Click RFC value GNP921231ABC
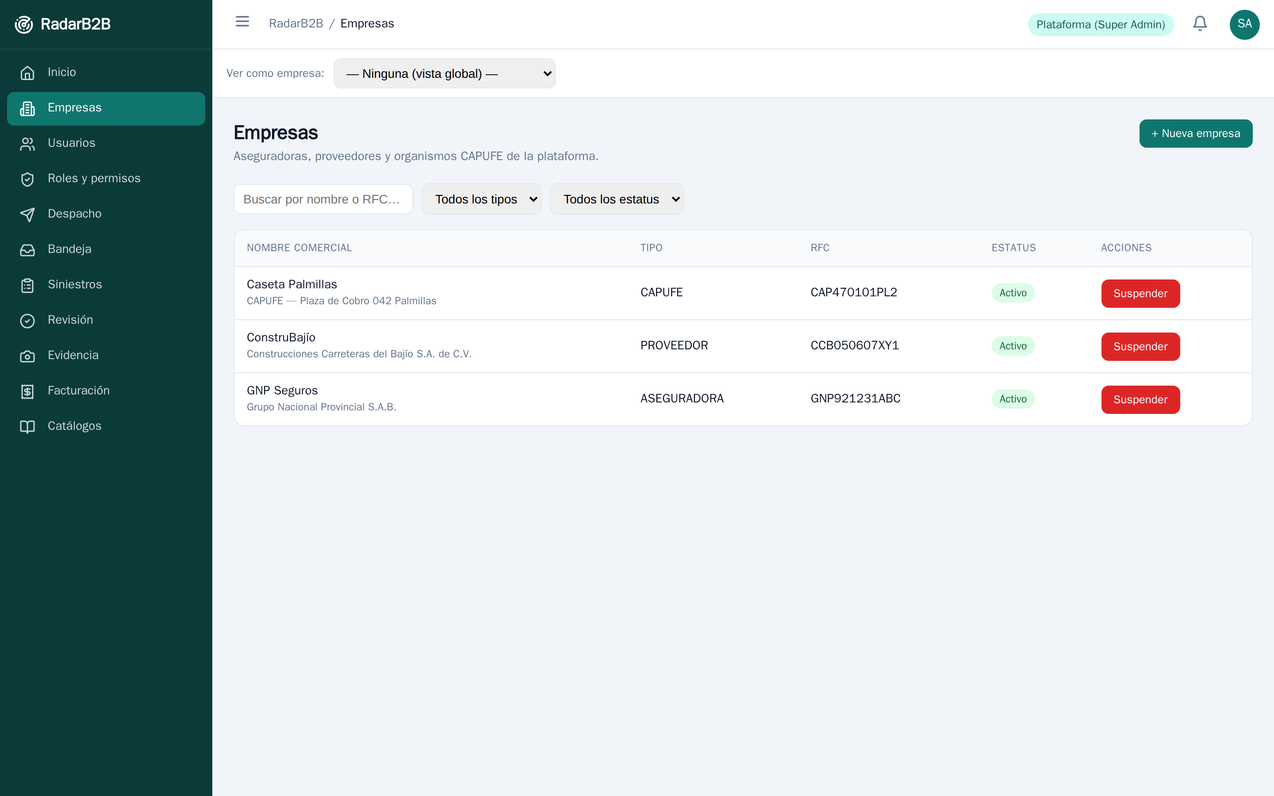Image resolution: width=1274 pixels, height=796 pixels. coord(856,398)
